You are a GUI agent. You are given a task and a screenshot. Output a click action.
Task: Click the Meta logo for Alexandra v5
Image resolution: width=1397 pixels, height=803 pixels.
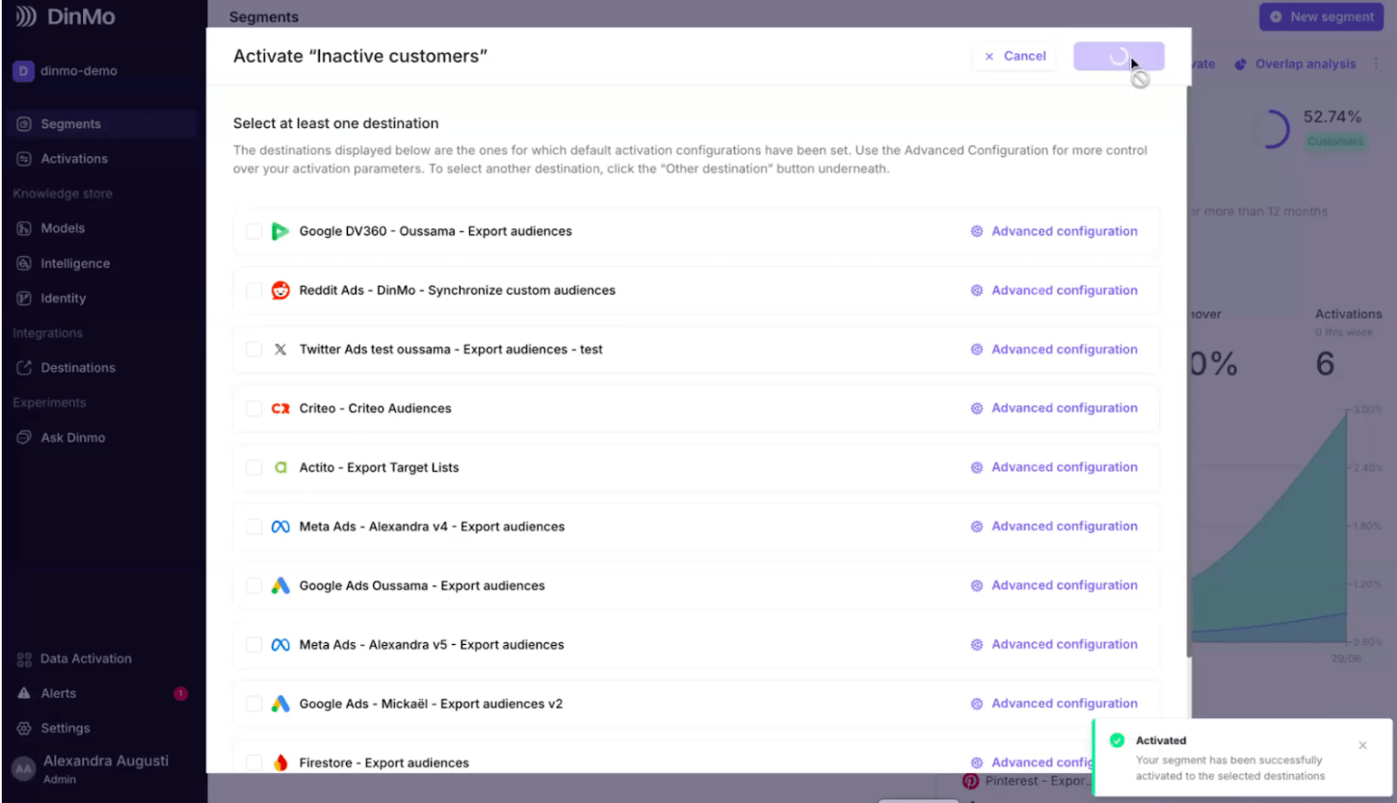pyautogui.click(x=280, y=645)
